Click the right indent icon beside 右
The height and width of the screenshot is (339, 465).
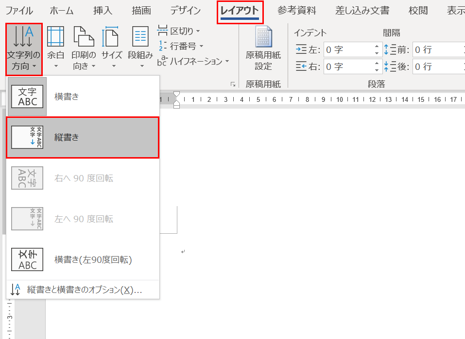click(x=301, y=66)
